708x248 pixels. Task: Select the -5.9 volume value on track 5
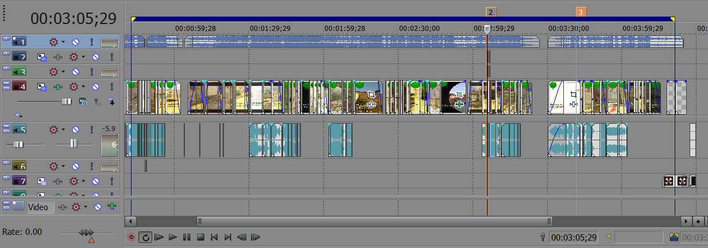[109, 128]
